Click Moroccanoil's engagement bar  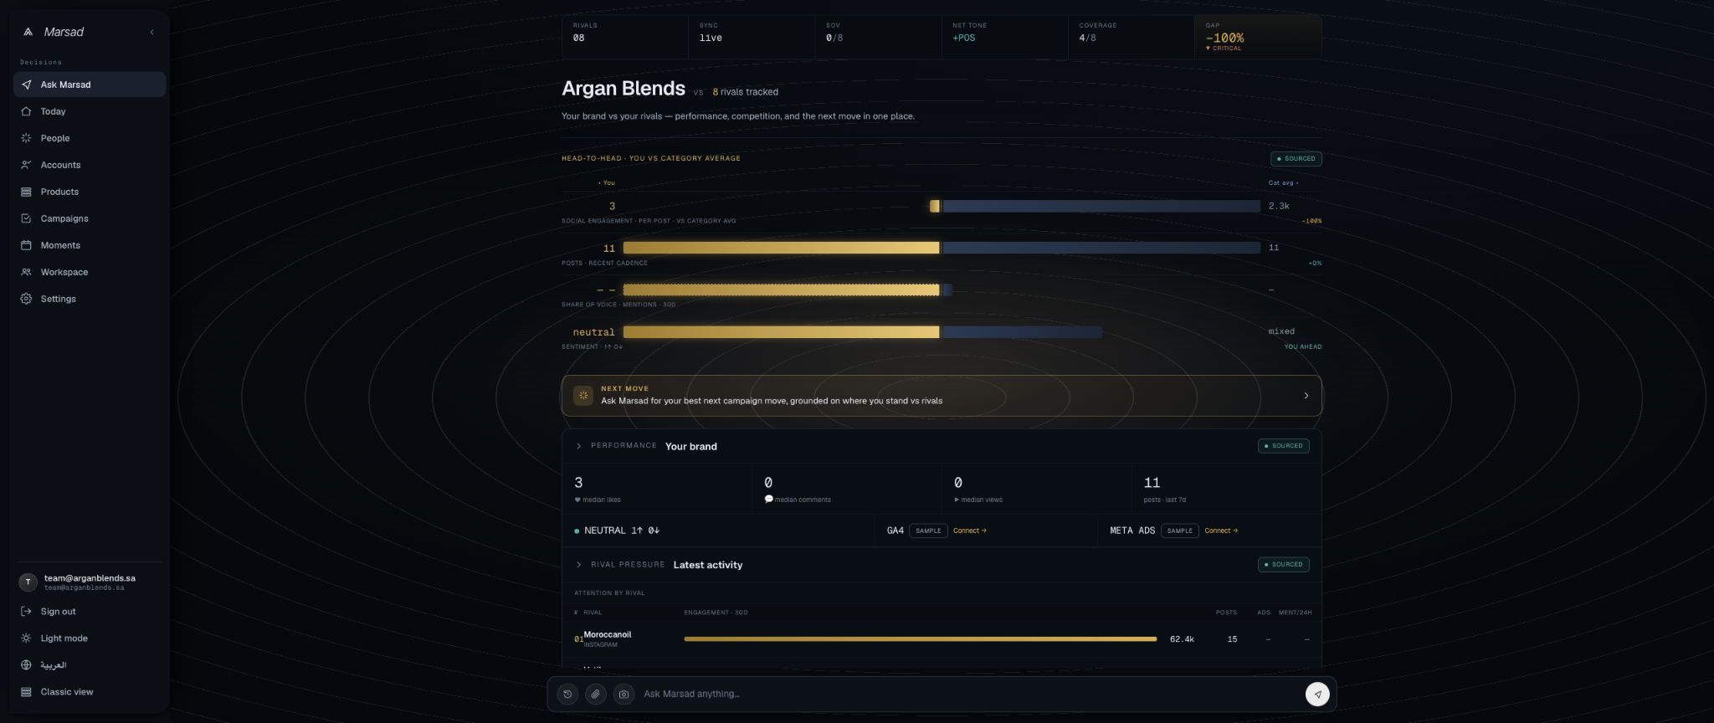[x=920, y=639]
